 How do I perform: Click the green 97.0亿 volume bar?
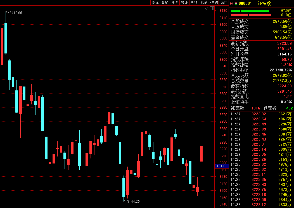coord(250,11)
